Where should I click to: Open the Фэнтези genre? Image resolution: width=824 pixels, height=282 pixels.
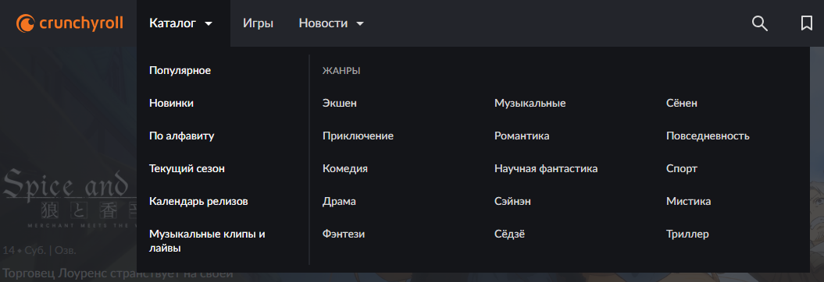click(x=344, y=234)
